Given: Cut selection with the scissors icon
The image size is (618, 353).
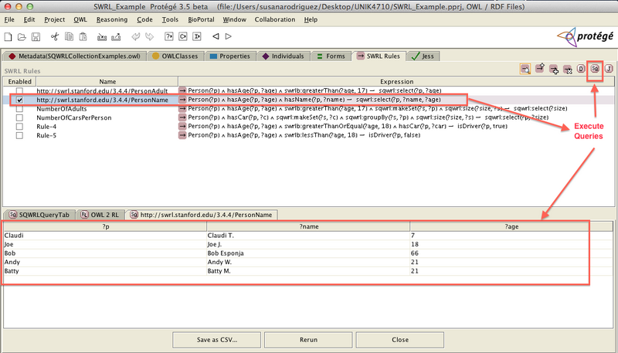Looking at the screenshot, I should (55, 36).
